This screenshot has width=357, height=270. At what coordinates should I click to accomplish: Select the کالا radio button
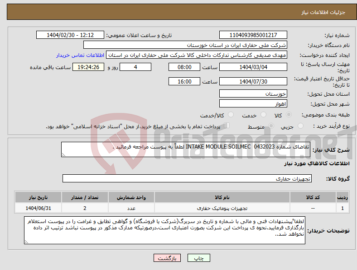(x=289, y=115)
